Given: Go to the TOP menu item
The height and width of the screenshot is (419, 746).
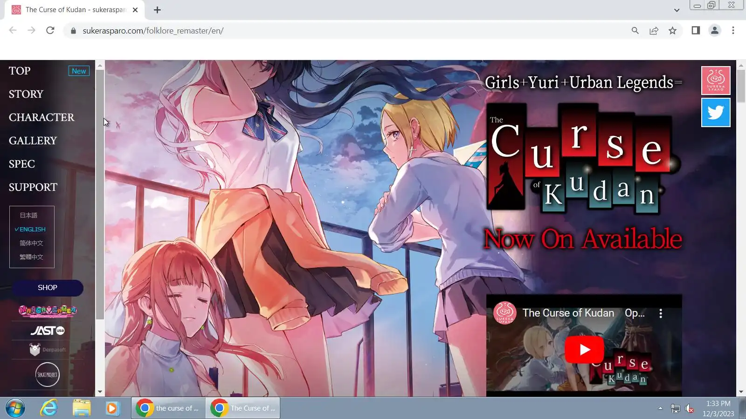Looking at the screenshot, I should 20,71.
